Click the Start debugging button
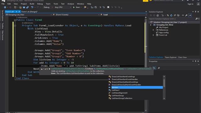 click(76, 7)
